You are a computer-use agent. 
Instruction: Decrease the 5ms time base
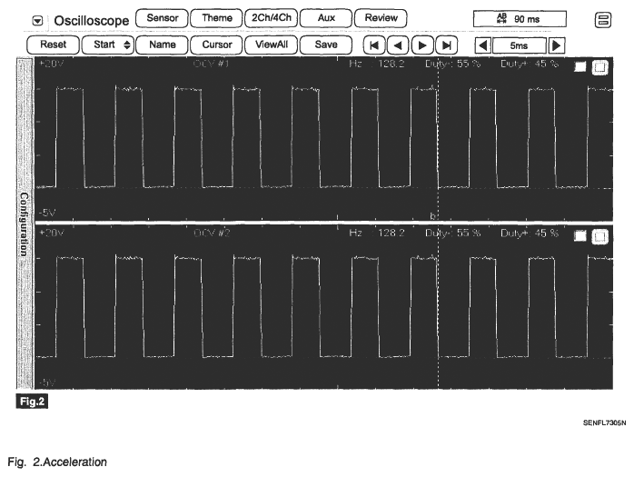click(484, 45)
